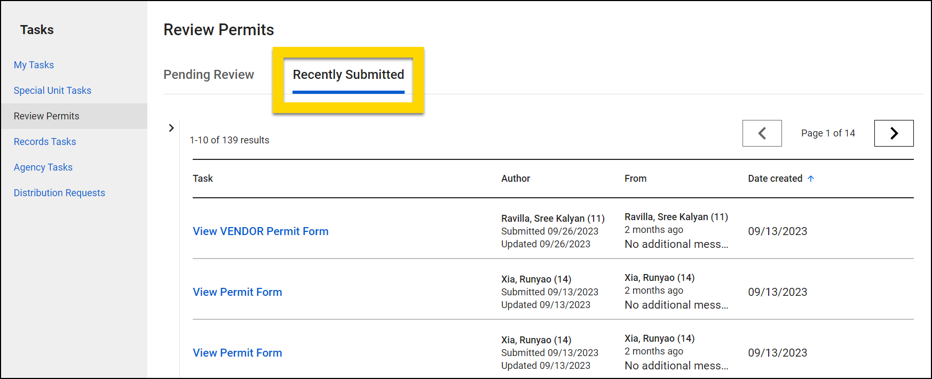
Task: Click the Task column header
Action: tap(203, 179)
